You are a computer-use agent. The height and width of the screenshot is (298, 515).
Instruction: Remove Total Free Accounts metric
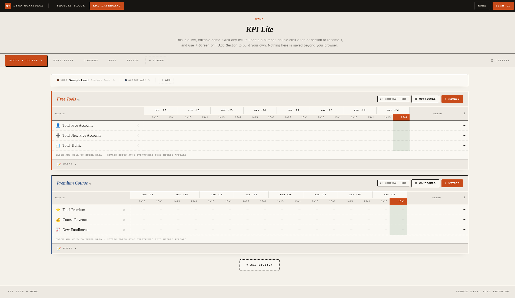138,126
